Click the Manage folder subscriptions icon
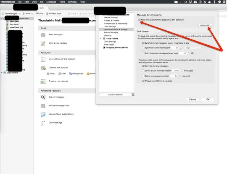 (43, 114)
